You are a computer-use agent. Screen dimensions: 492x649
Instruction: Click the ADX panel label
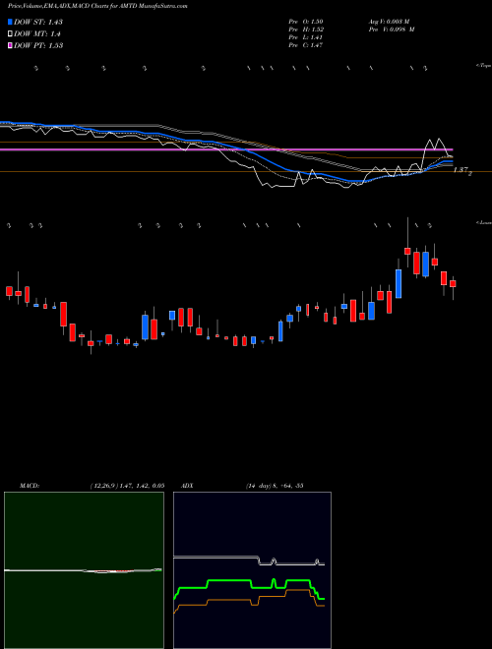(x=187, y=486)
